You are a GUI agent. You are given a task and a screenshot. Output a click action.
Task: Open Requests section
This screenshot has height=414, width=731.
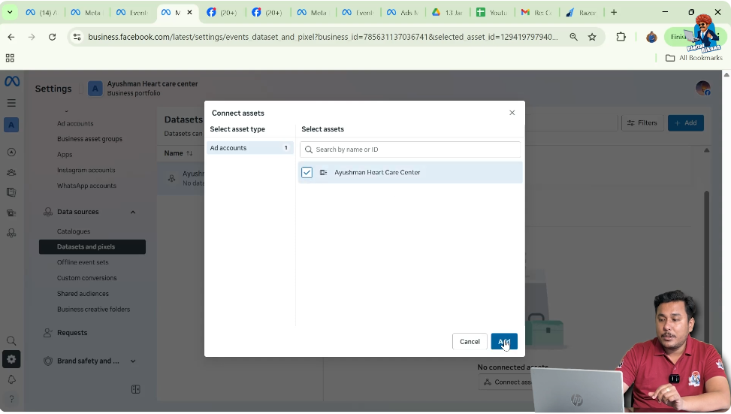click(72, 333)
